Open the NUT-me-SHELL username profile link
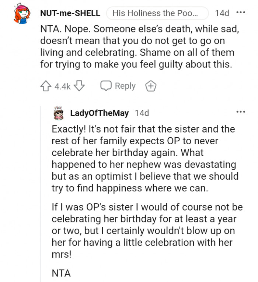Screen dimensions: 258x282 pos(70,13)
